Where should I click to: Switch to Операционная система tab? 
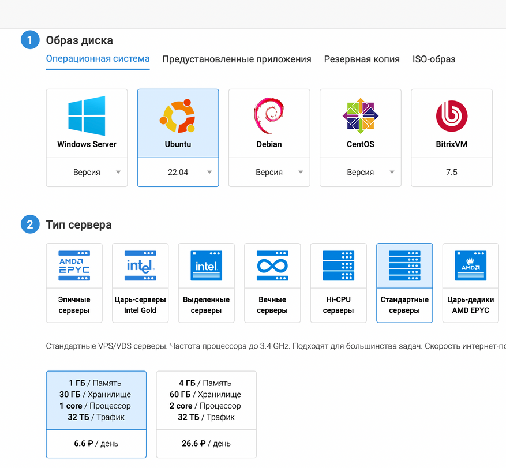click(98, 59)
